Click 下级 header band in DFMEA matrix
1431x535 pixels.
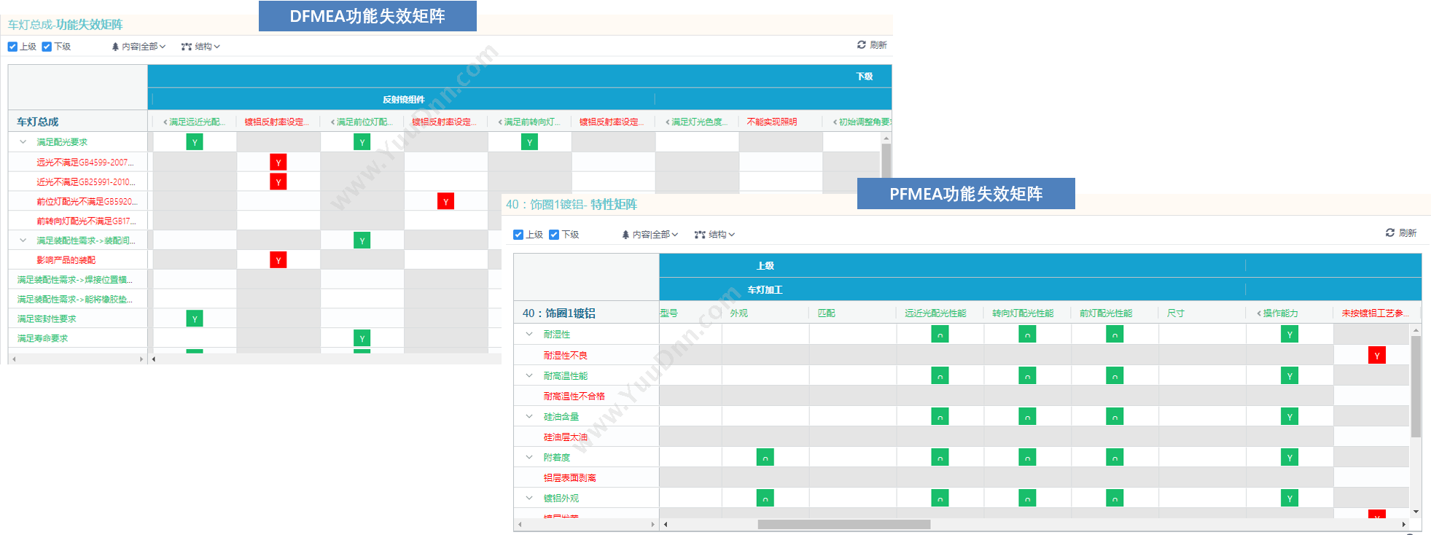520,76
